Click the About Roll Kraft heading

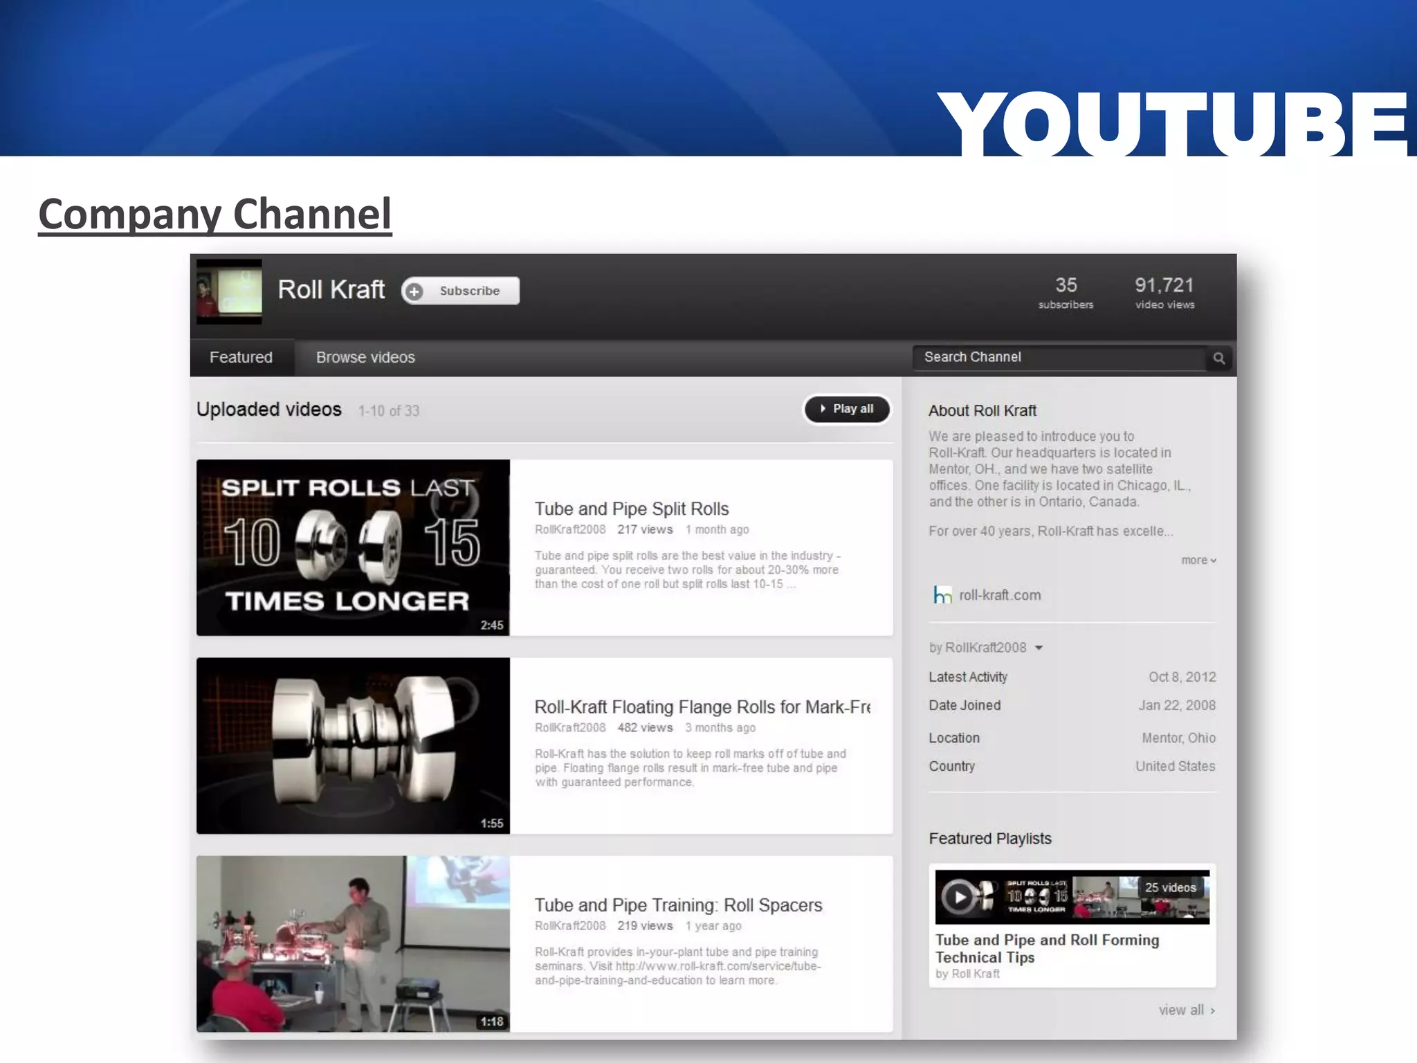tap(982, 410)
